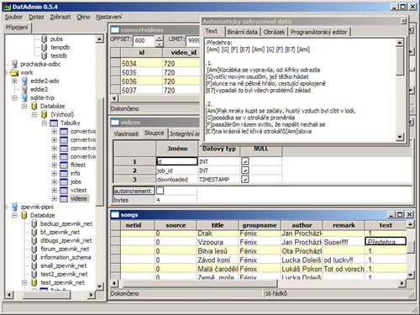This screenshot has height=315, width=420.
Task: Collapse the Tabulky node
Action: pos(45,123)
